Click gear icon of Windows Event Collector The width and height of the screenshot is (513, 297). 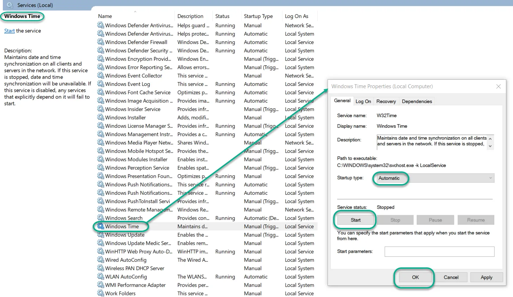click(x=101, y=75)
